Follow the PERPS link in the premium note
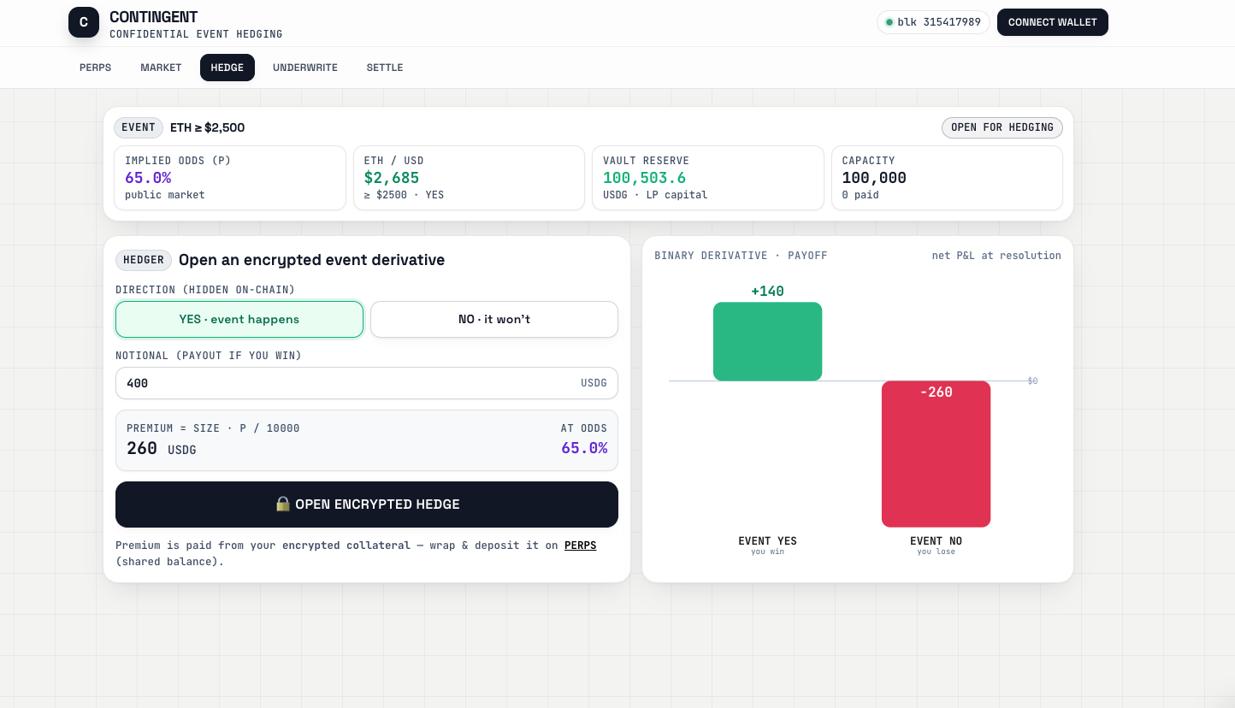The image size is (1235, 708). [581, 545]
